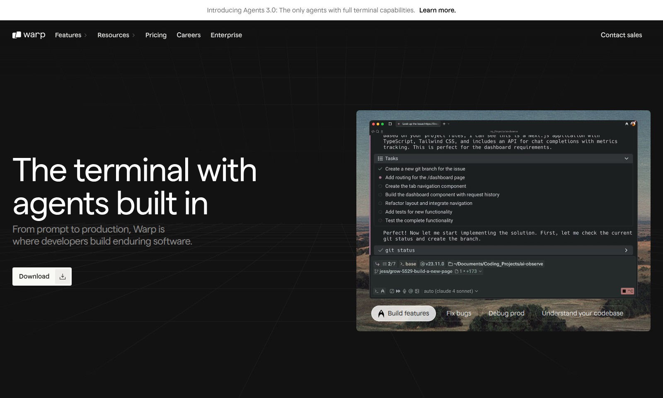
Task: Click the base environment chip
Action: [x=408, y=264]
